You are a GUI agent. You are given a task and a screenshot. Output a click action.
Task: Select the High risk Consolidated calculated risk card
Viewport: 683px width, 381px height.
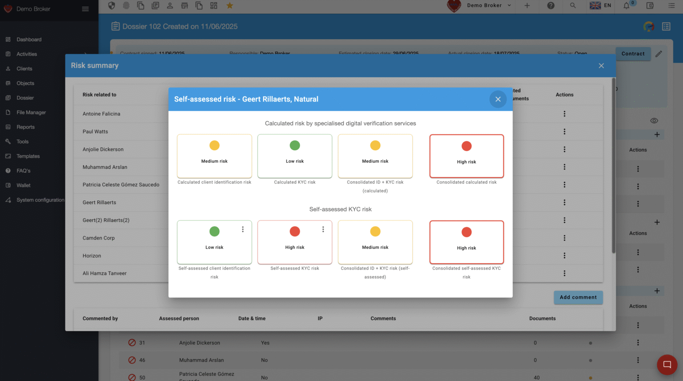pos(466,156)
